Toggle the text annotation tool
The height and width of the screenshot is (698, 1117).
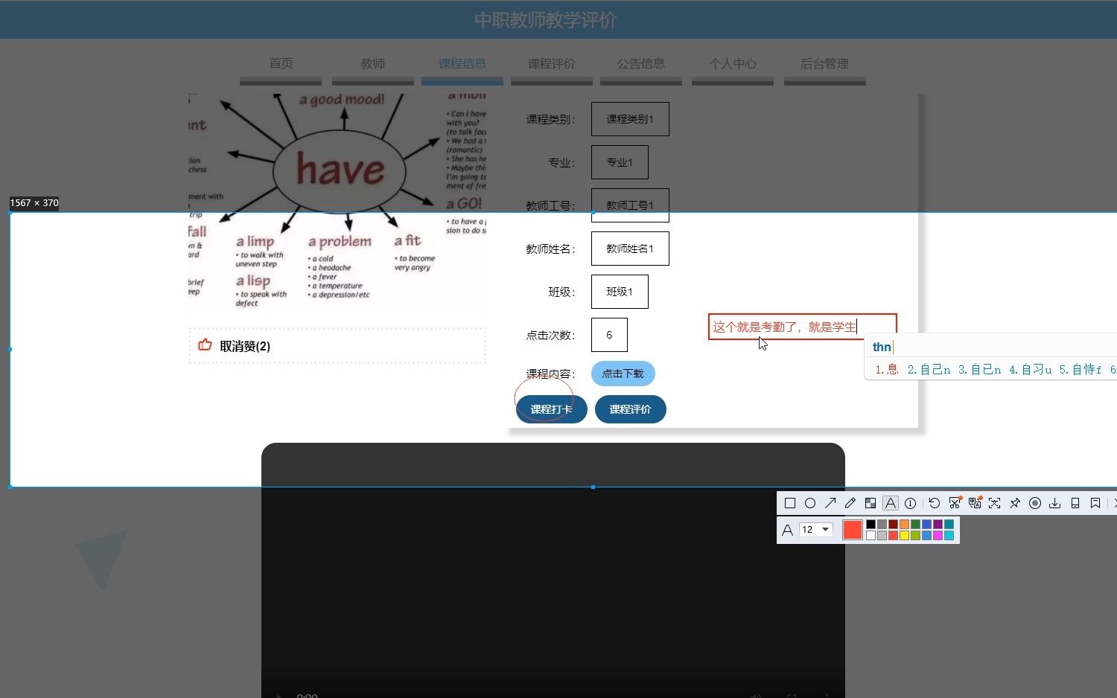coord(890,503)
